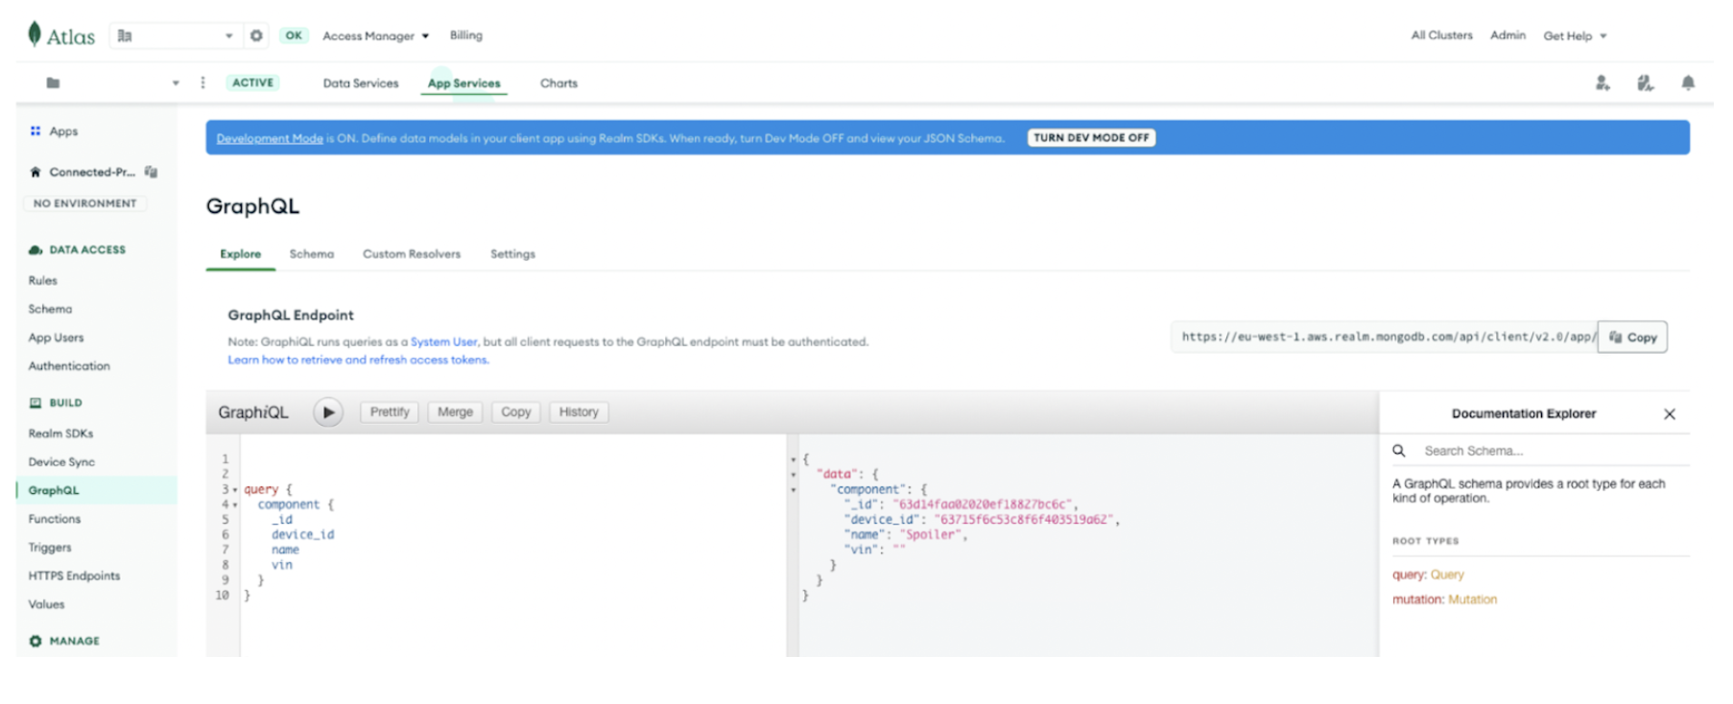1733x704 pixels.
Task: Expand the Access Manager dropdown
Action: coord(375,35)
